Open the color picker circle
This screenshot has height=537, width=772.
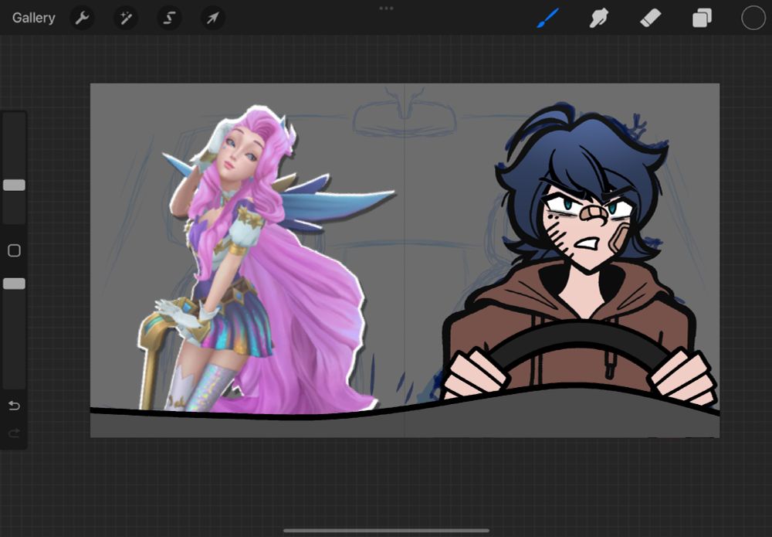click(x=753, y=19)
